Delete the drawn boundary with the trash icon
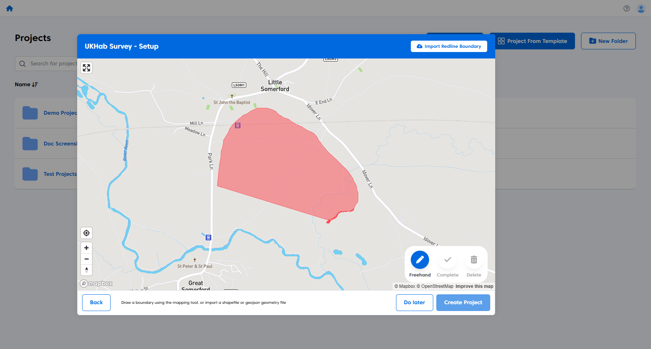 474,260
